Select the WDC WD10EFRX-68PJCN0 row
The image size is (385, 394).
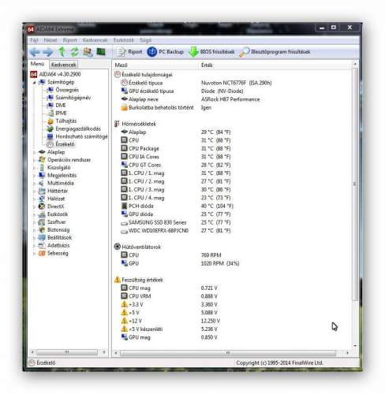(x=176, y=231)
